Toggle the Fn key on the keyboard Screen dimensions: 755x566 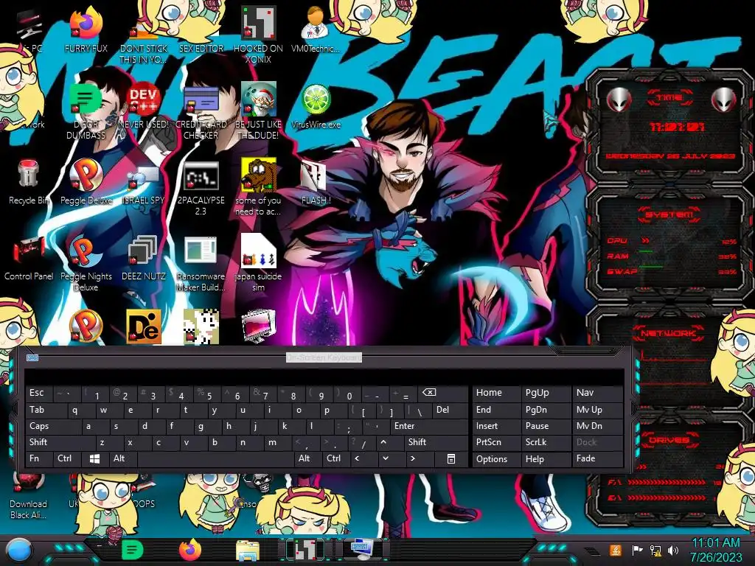pyautogui.click(x=39, y=458)
